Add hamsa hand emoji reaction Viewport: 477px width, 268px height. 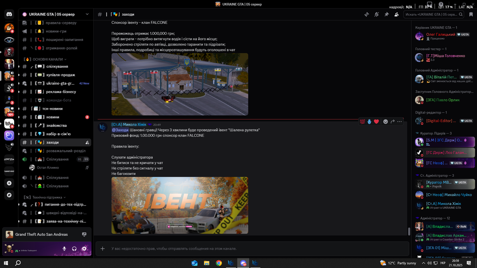(x=369, y=121)
